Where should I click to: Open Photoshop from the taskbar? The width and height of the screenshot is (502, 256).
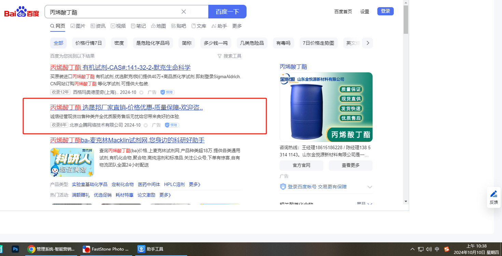[15, 249]
